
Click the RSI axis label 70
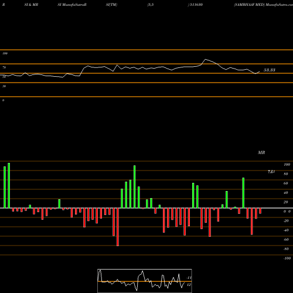pos(4,67)
